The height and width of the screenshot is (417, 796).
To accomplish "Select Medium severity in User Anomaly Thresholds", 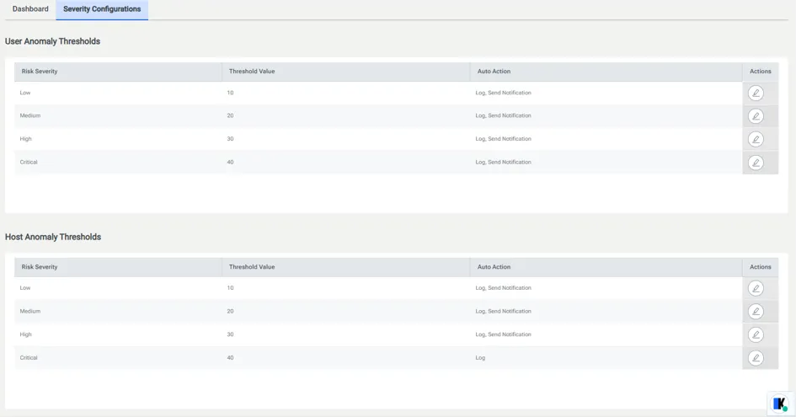I will [30, 115].
